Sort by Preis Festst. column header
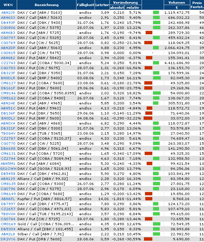 tap(197, 5)
